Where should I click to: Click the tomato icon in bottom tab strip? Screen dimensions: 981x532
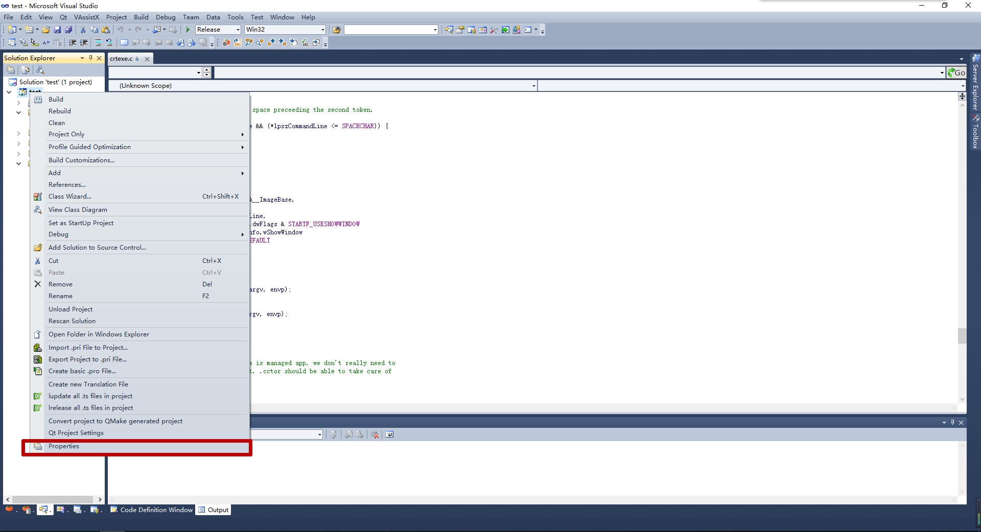(9, 509)
